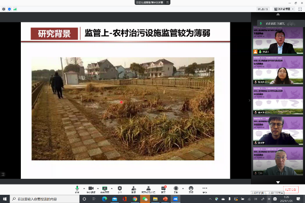
Task: Expand video options arrow beside camera
Action: tap(97, 187)
